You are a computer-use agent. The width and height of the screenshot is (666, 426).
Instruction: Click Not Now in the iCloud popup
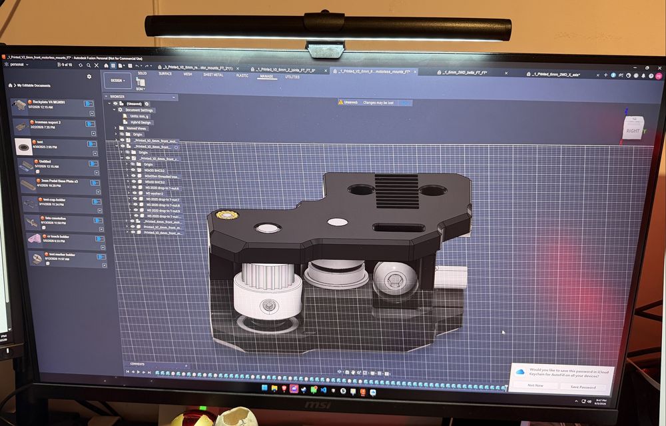pos(535,385)
